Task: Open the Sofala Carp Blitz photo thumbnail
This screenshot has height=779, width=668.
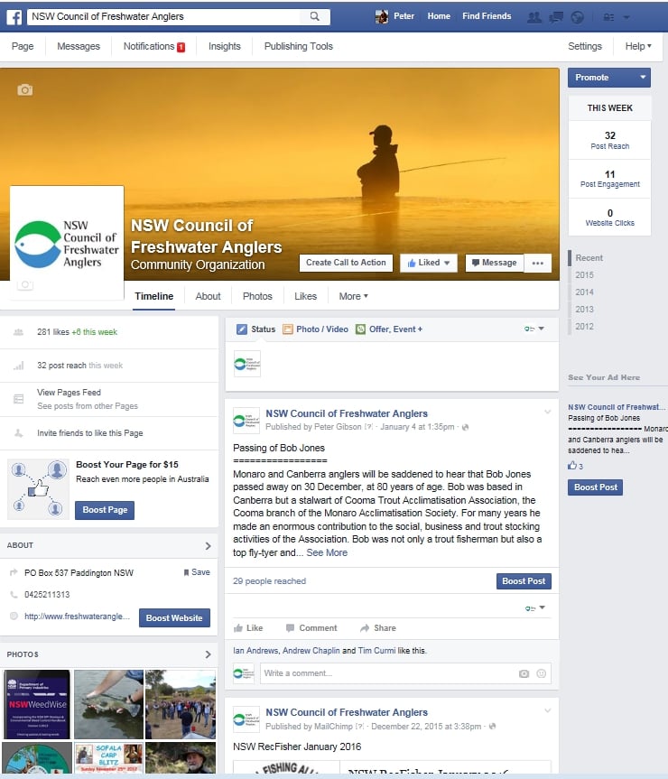Action: pyautogui.click(x=108, y=757)
